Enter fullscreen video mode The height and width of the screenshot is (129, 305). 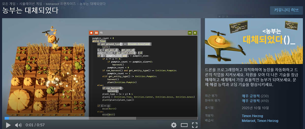click(195, 125)
